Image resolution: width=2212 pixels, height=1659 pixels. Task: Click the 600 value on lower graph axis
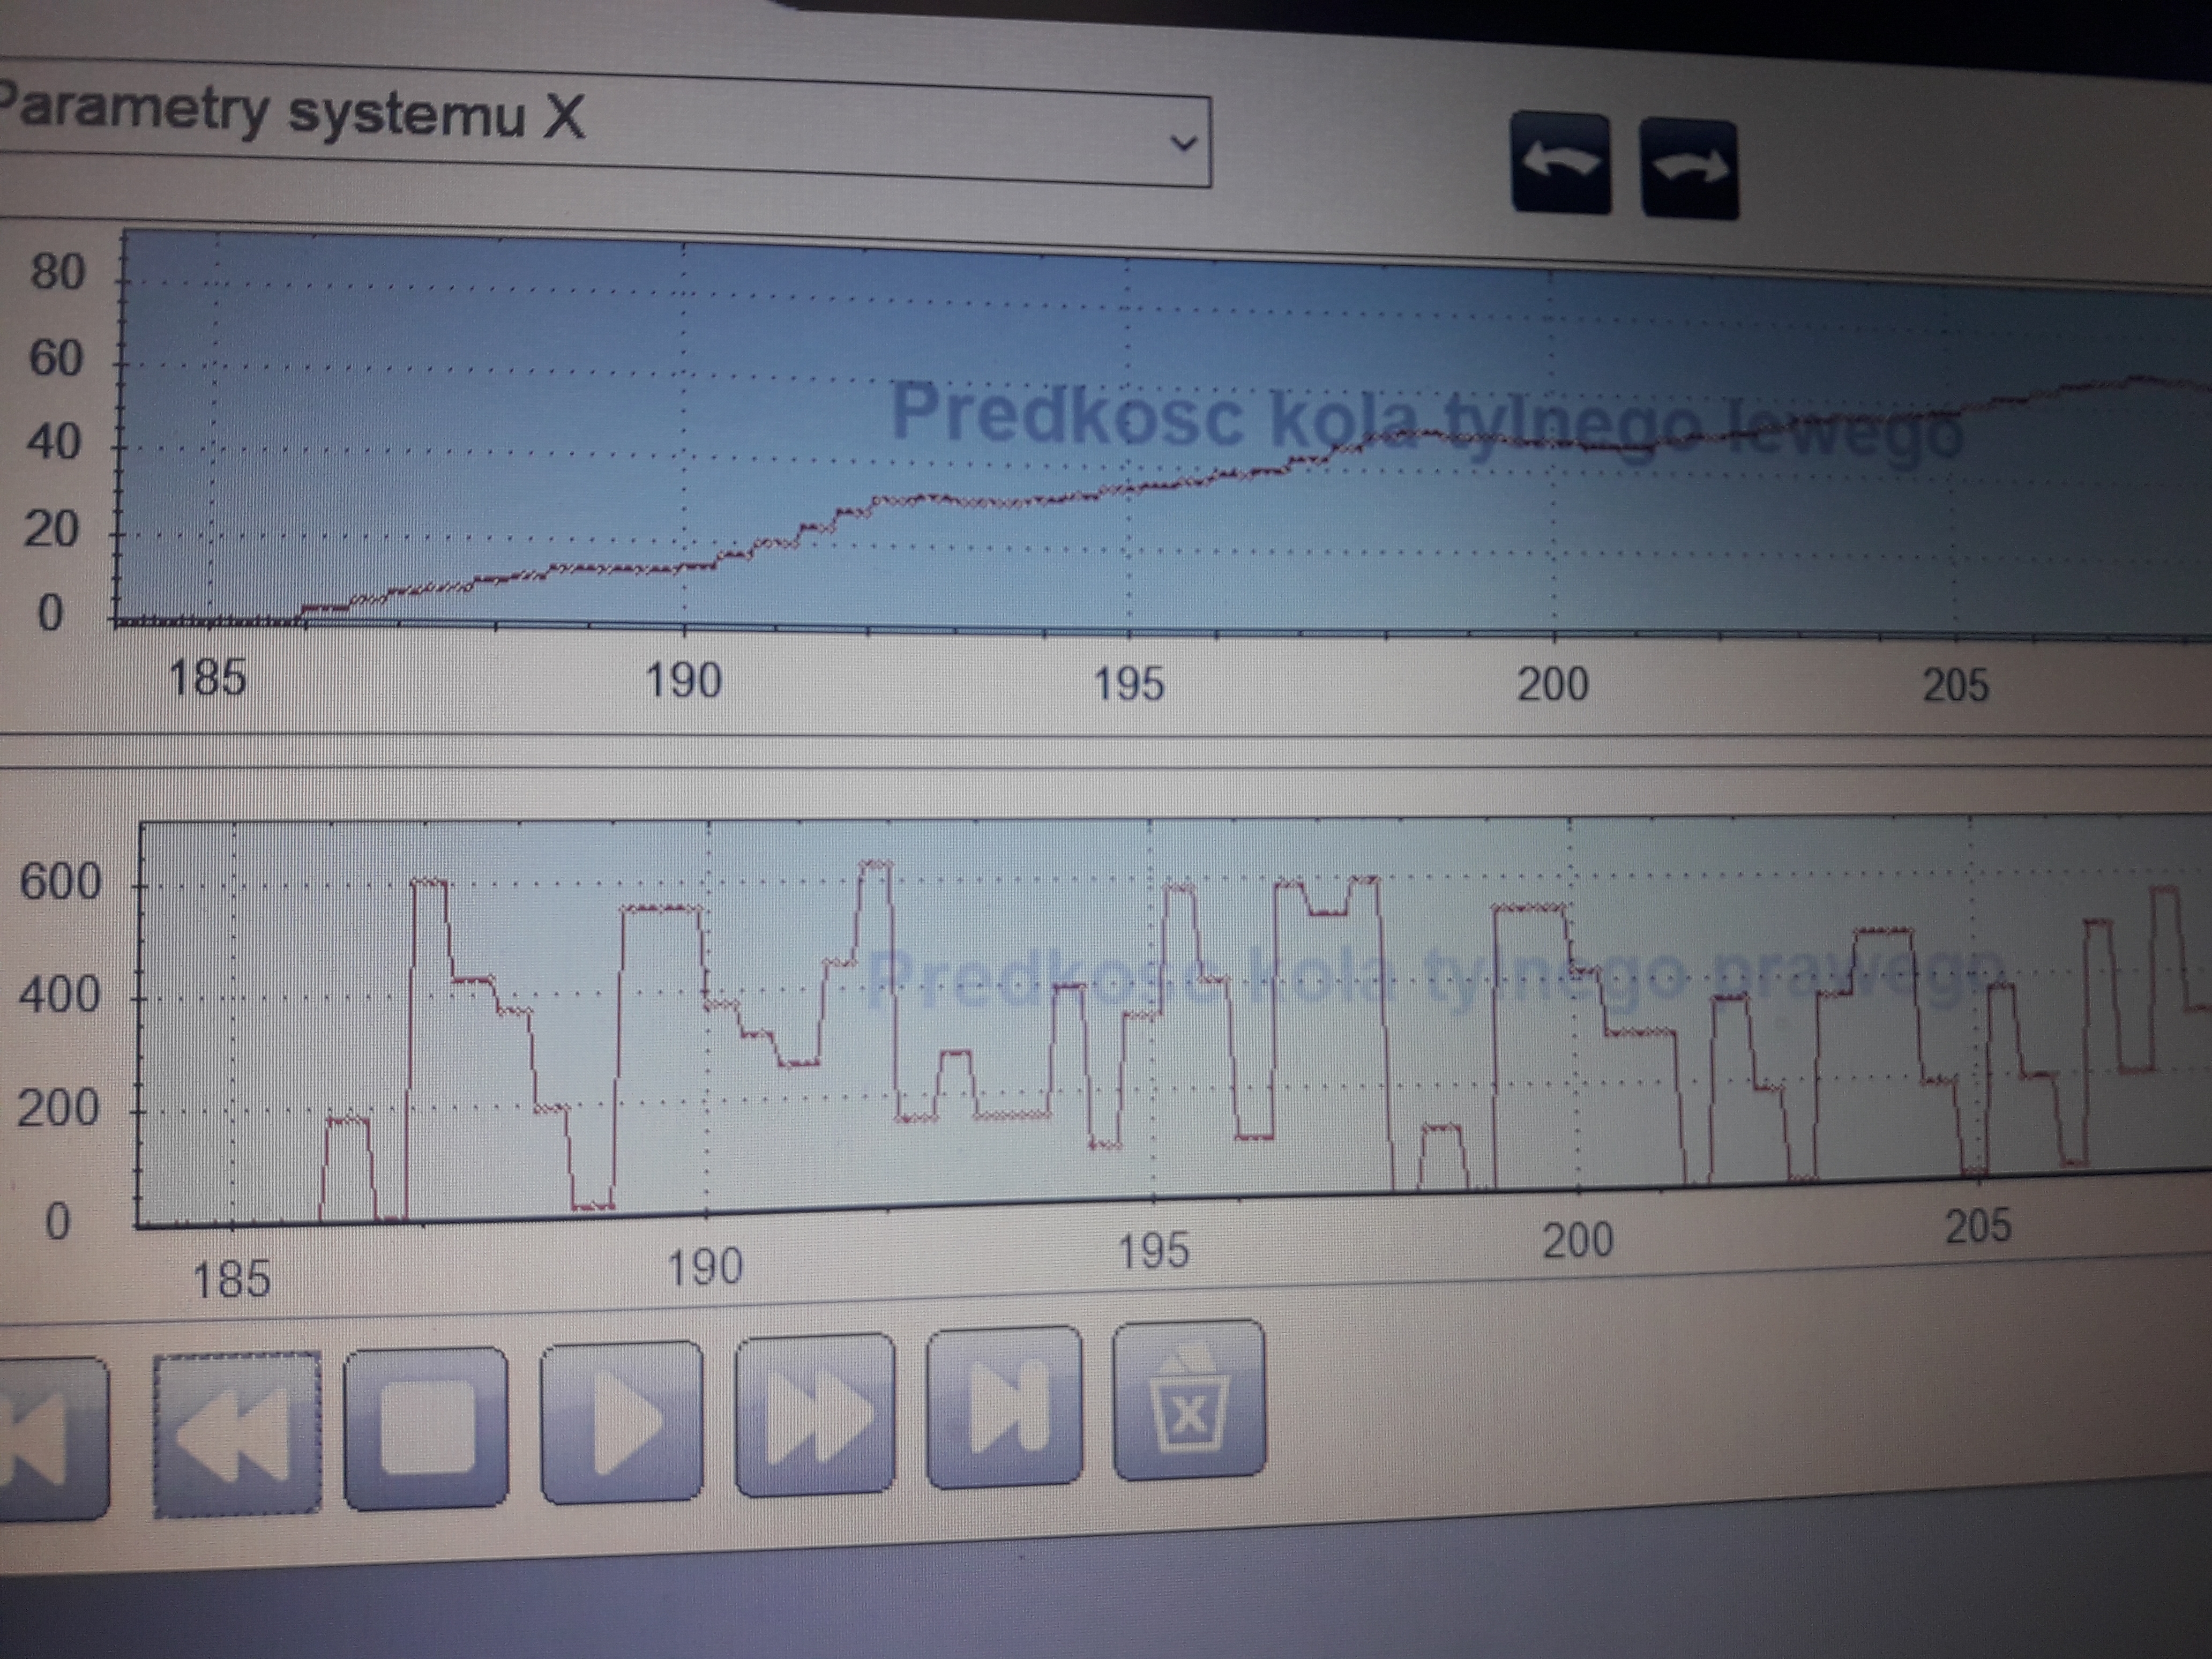click(60, 882)
